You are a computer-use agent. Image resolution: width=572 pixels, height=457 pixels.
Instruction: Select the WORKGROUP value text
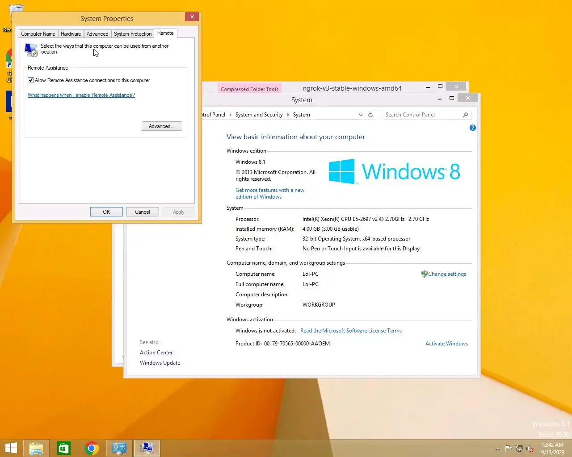point(319,305)
